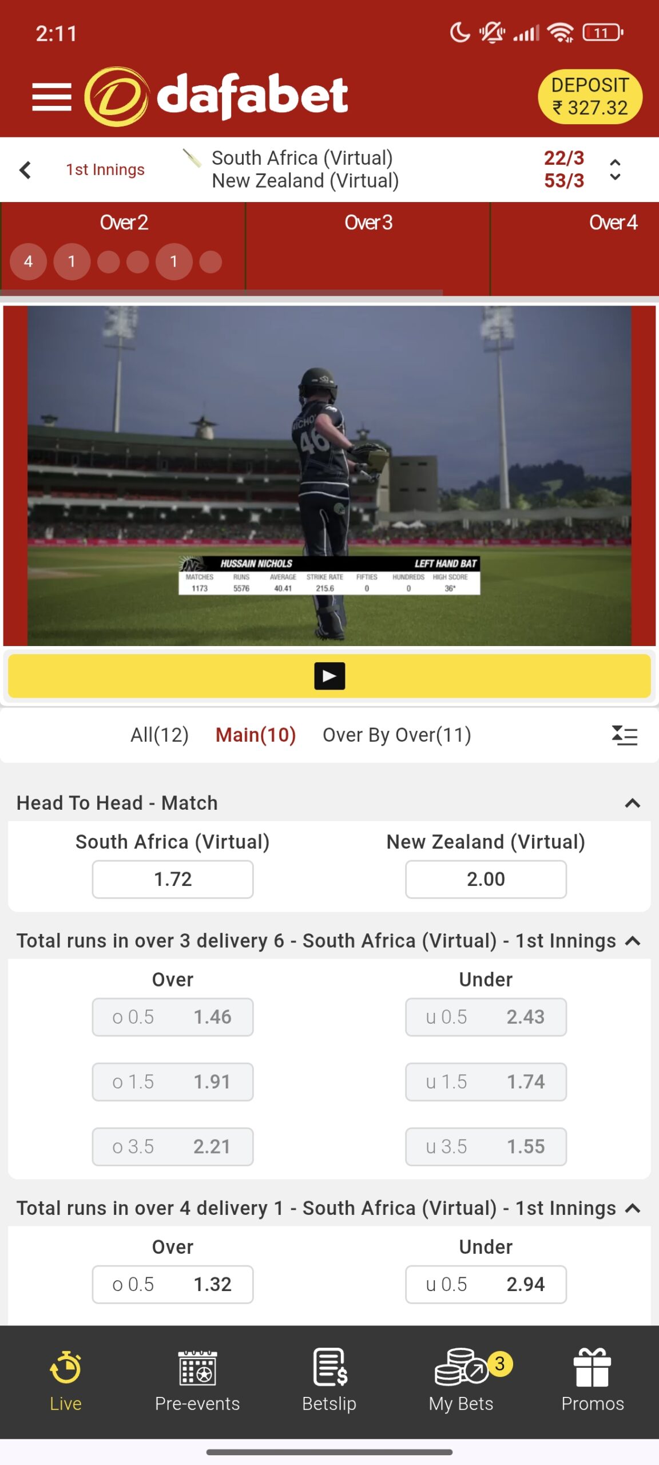Viewport: 659px width, 1465px height.
Task: Toggle the market list collapse icon
Action: coord(625,735)
